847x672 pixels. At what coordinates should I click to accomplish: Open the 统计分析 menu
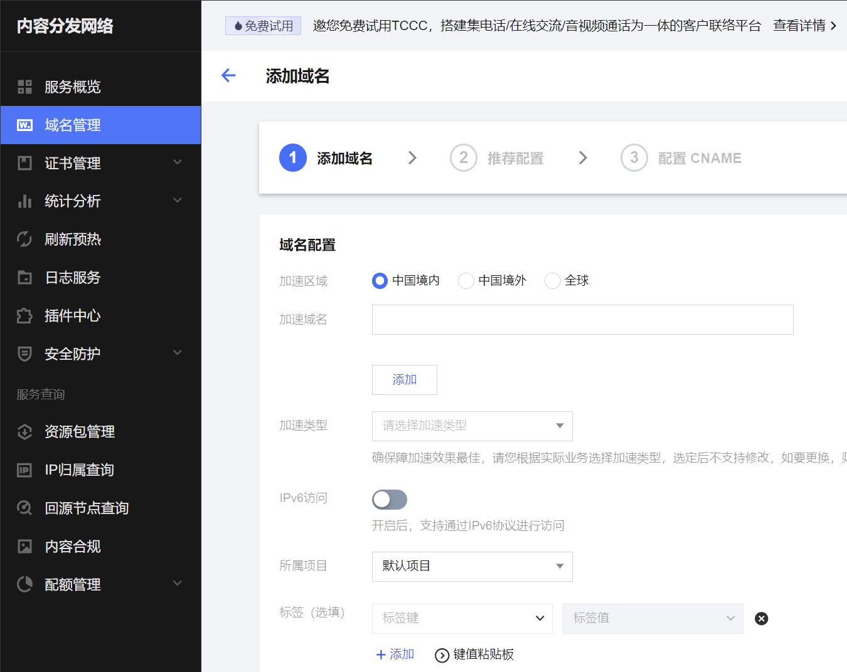[x=71, y=201]
